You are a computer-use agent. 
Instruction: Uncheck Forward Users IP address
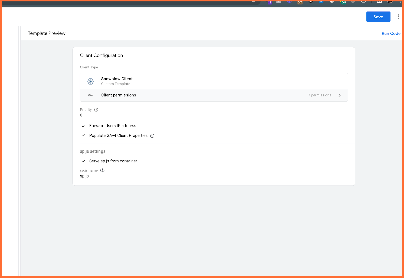[x=83, y=125]
